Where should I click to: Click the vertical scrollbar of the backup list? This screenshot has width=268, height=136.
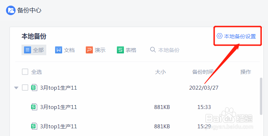click(x=261, y=96)
